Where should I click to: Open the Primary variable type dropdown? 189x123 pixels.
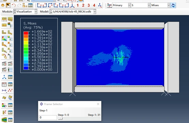click(x=121, y=5)
